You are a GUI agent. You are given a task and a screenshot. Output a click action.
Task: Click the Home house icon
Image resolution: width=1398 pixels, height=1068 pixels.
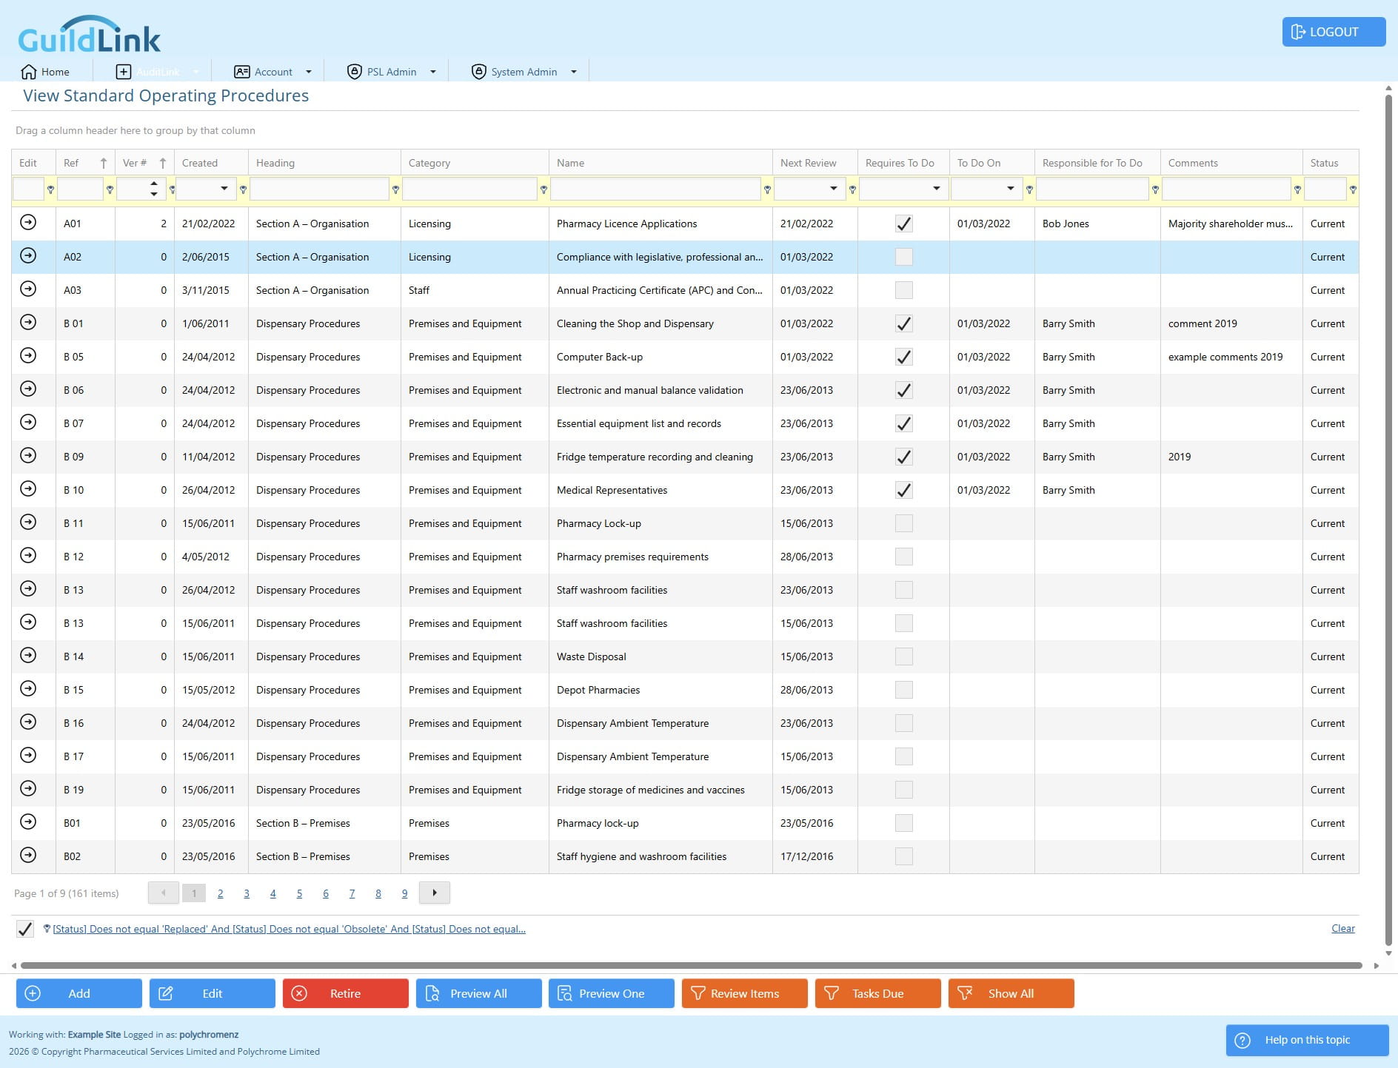[x=29, y=72]
